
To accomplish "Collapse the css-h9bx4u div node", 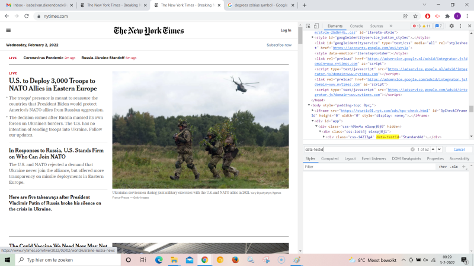I will coord(316,126).
